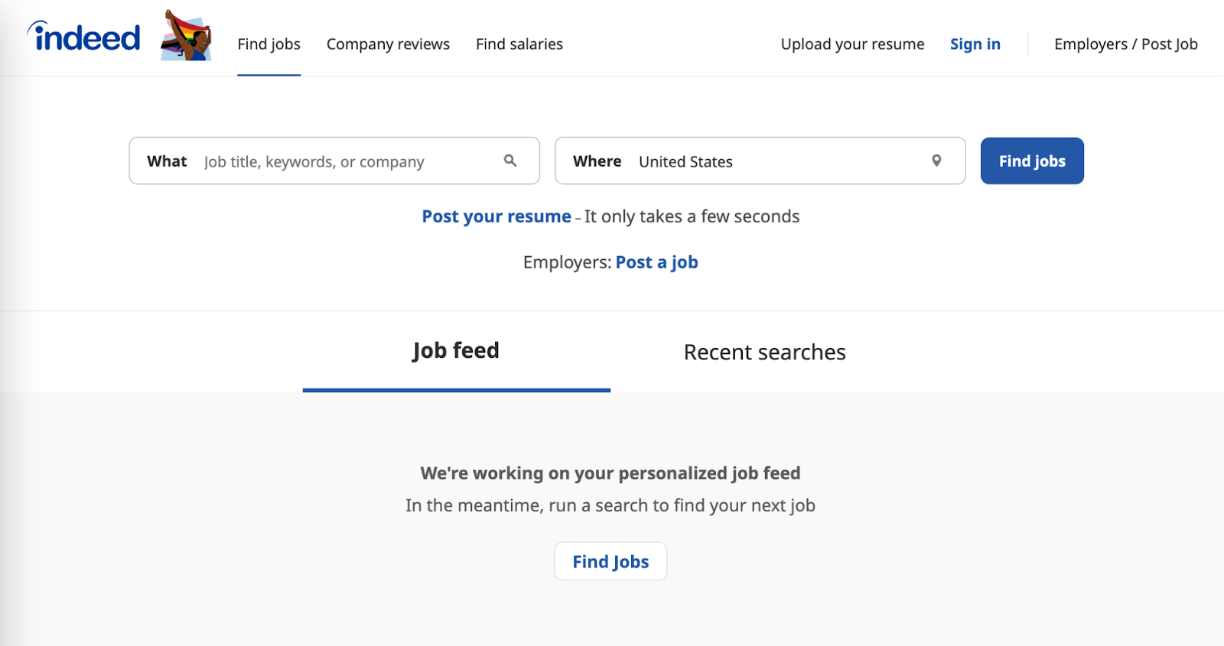Click the Indeed logo
The image size is (1224, 646).
pos(84,37)
